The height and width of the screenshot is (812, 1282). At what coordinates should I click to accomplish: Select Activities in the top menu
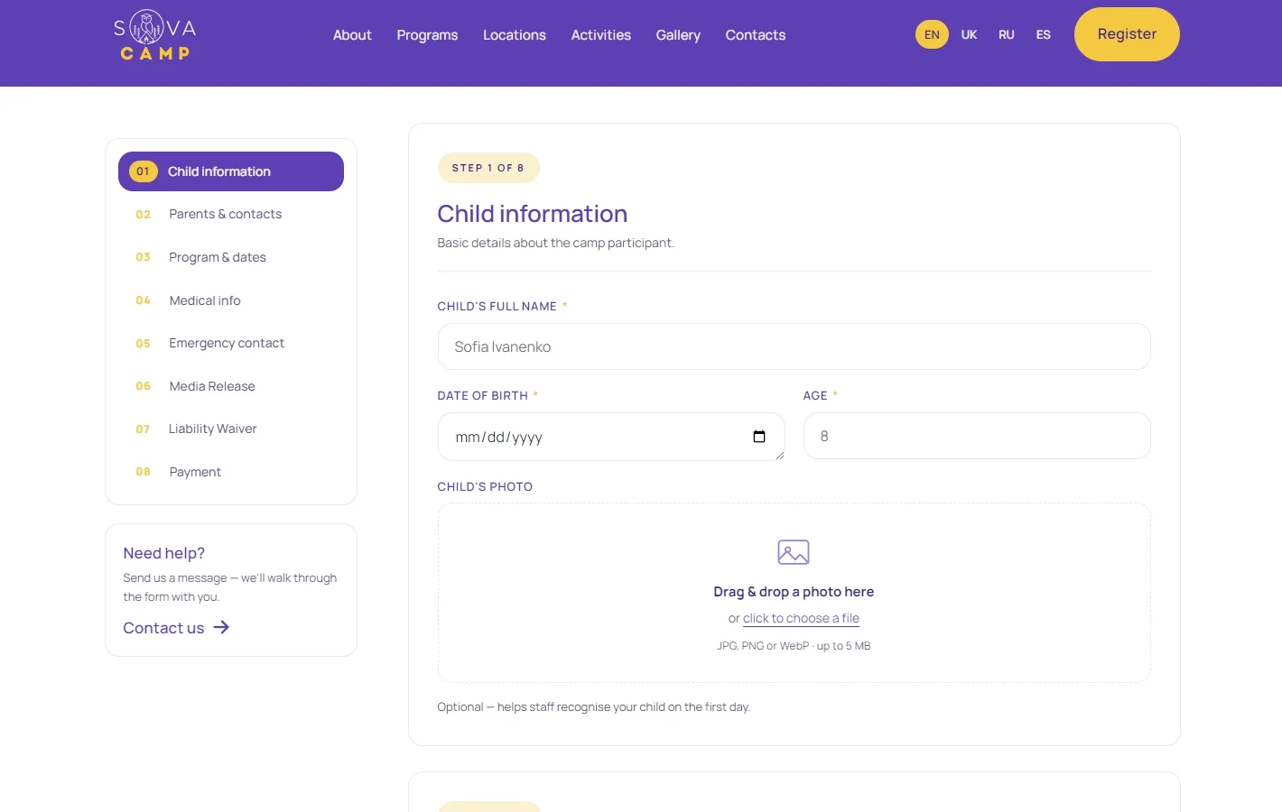(x=601, y=35)
